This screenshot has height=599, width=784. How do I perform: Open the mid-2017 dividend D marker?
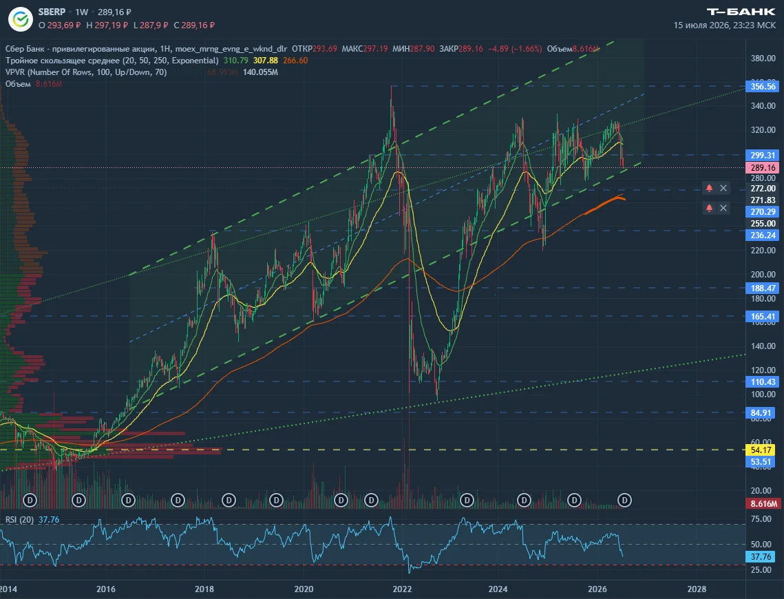[x=178, y=500]
